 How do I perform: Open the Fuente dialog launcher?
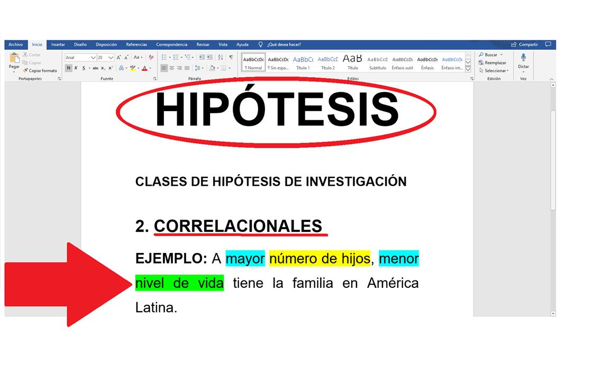(155, 79)
